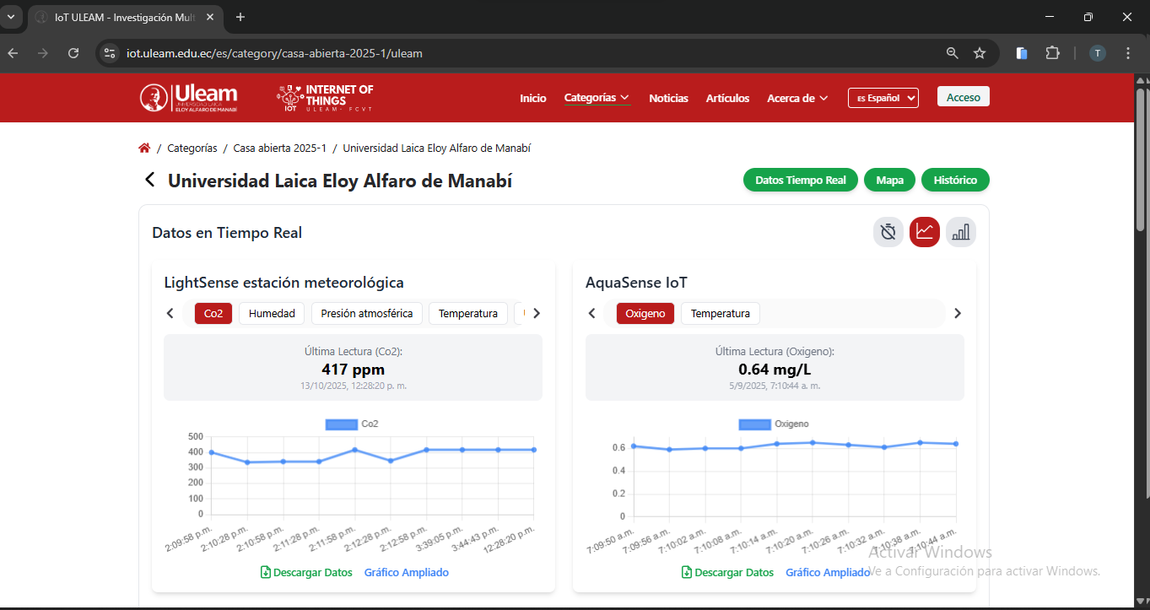Switch to the line chart view icon
The width and height of the screenshot is (1150, 610).
point(924,232)
